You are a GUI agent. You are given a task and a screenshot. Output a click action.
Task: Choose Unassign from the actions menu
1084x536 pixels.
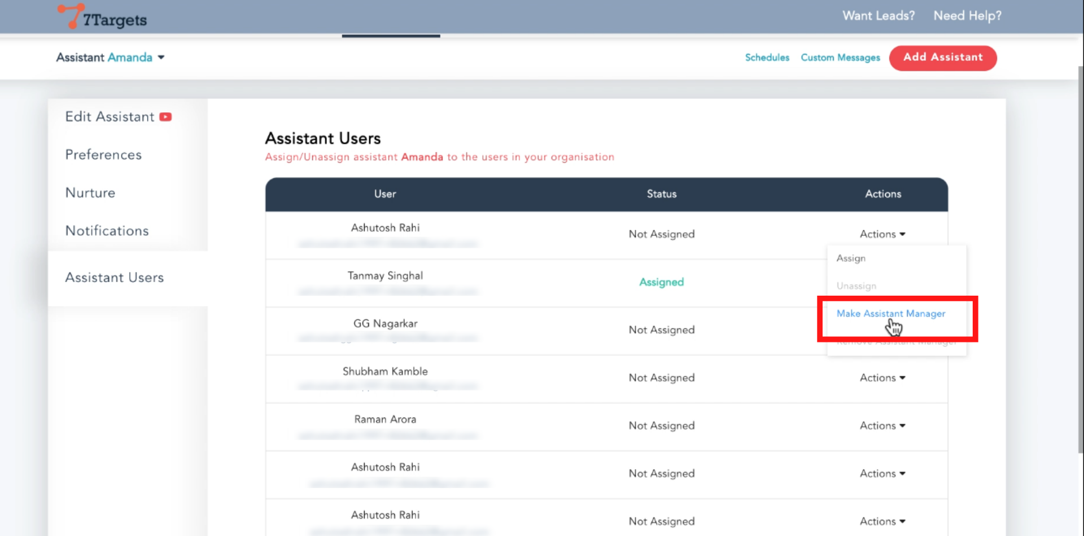856,286
